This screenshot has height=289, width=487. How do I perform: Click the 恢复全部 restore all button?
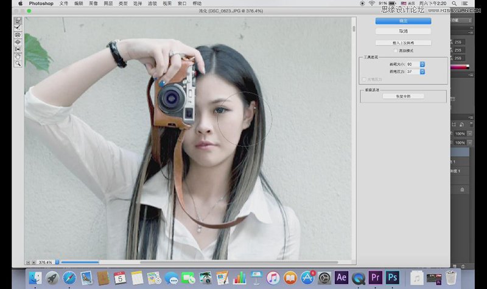[x=403, y=97]
